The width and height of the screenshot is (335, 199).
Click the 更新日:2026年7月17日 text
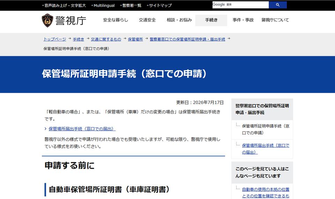[200, 102]
